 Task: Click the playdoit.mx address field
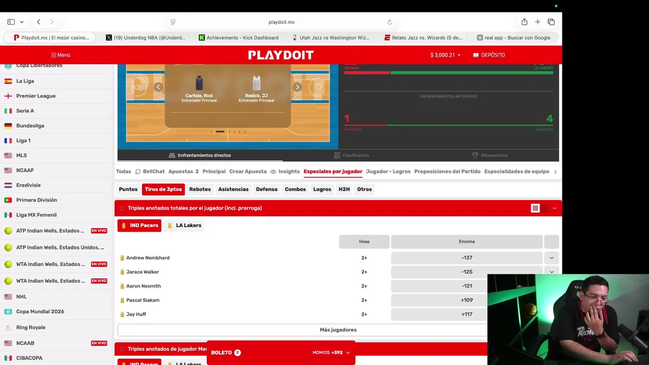point(281,22)
